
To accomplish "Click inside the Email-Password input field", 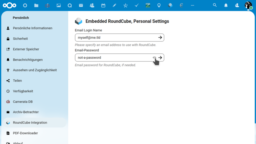I will [112, 57].
